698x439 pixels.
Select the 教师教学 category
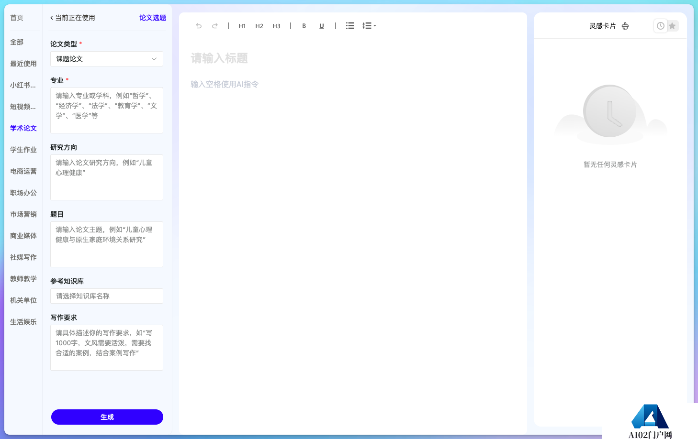[23, 279]
